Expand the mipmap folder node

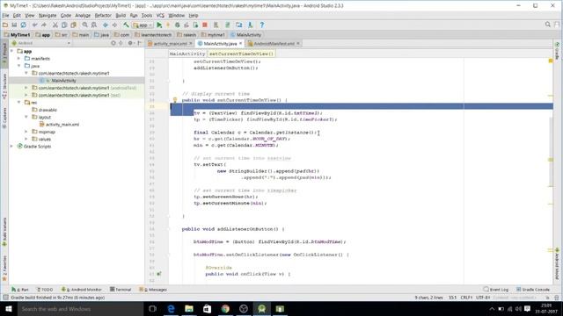point(26,132)
